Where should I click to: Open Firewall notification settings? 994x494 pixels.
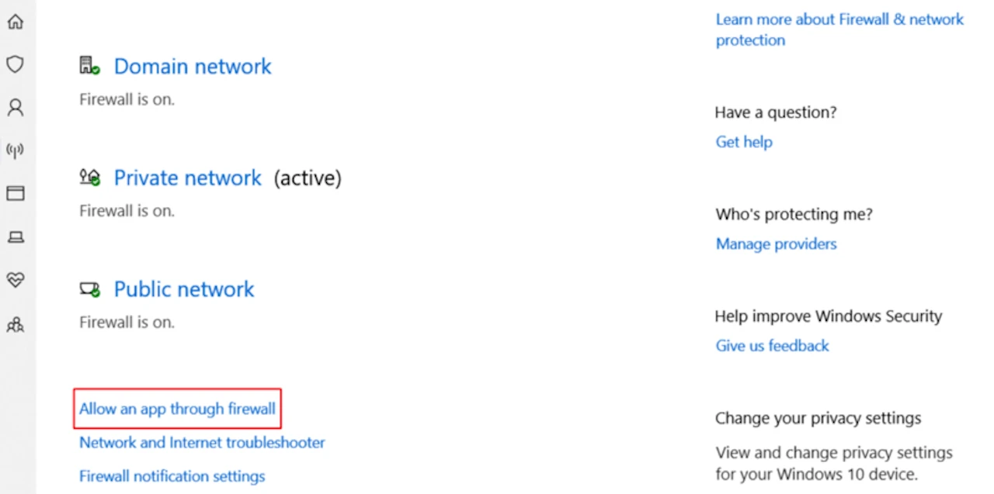point(172,476)
